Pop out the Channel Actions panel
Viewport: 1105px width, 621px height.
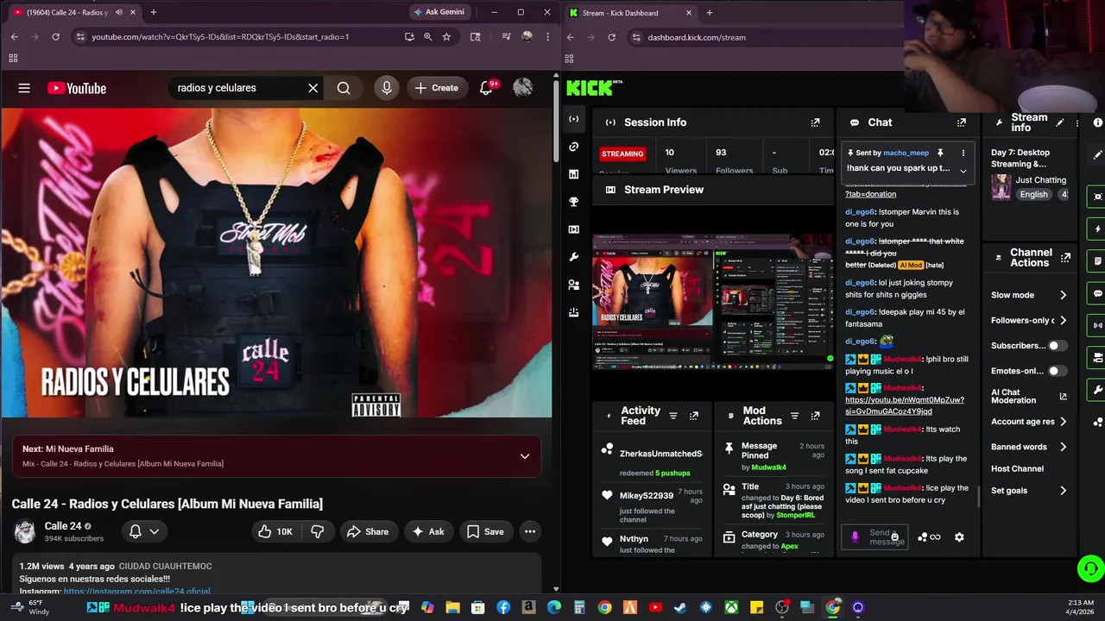[1065, 258]
